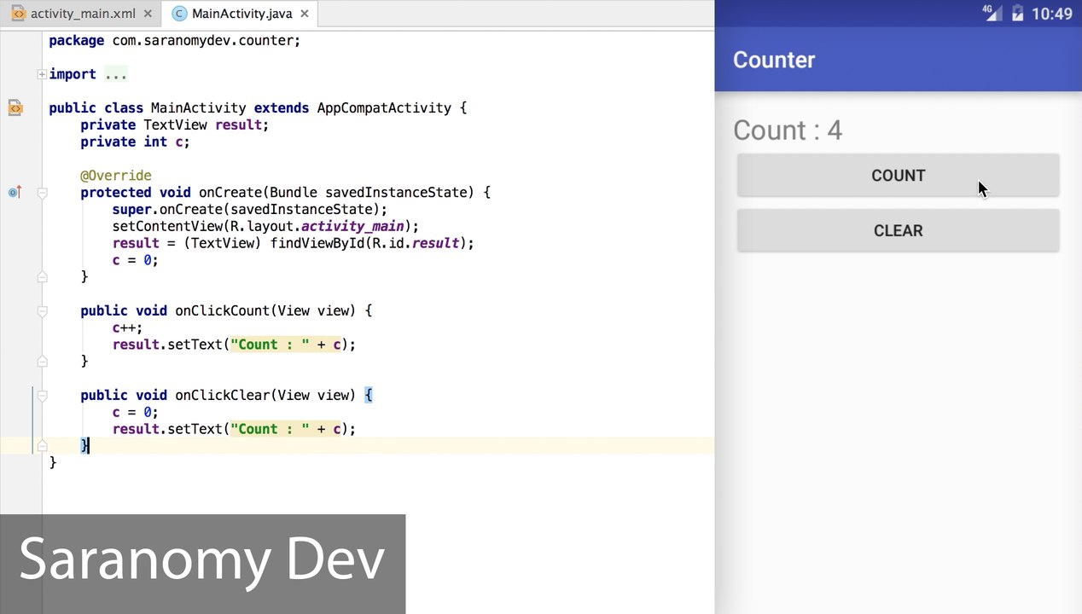Expand the collapsed import statements
The width and height of the screenshot is (1082, 614).
42,74
